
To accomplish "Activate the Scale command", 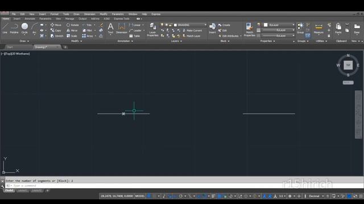I will tap(72, 36).
